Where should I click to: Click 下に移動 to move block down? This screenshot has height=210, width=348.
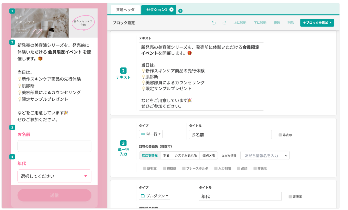pos(260,23)
